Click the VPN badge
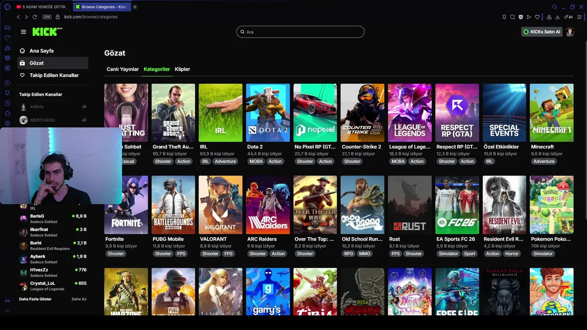 click(47, 17)
